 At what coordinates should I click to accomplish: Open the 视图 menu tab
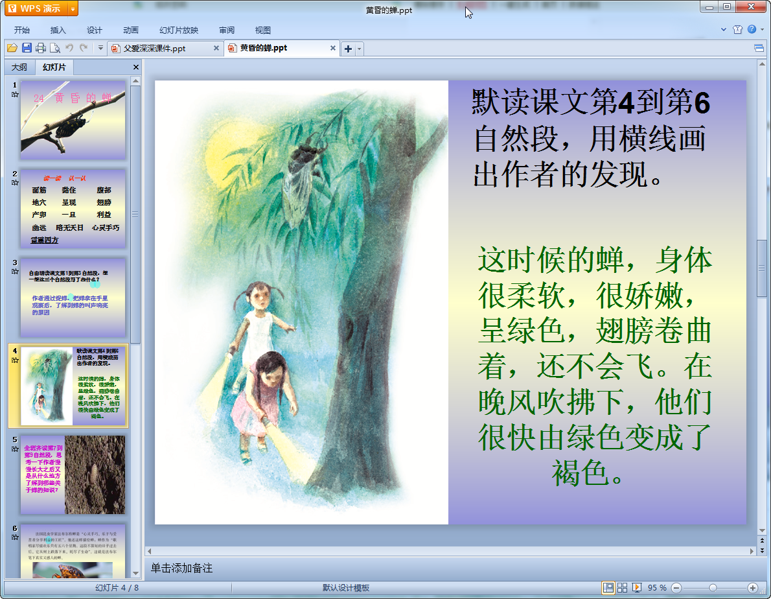tap(263, 30)
